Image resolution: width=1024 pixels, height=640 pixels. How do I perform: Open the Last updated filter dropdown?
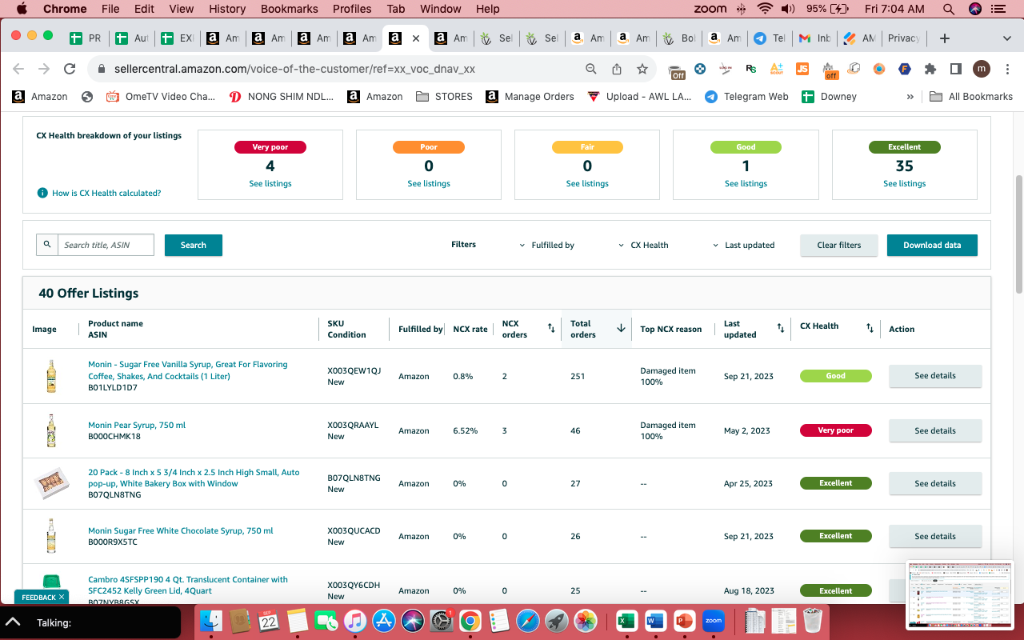[x=744, y=245]
